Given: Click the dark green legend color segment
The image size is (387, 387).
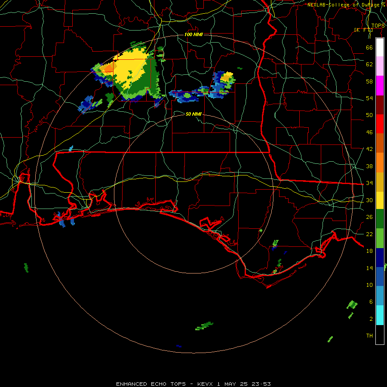Looking at the screenshot, I should pyautogui.click(x=380, y=219).
